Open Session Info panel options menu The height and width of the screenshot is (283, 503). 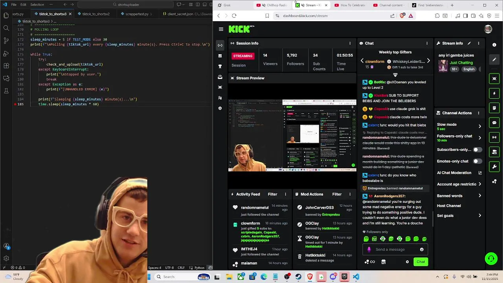350,43
